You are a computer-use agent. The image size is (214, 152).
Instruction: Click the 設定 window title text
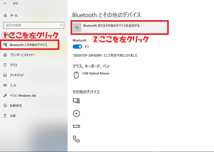(16, 4)
